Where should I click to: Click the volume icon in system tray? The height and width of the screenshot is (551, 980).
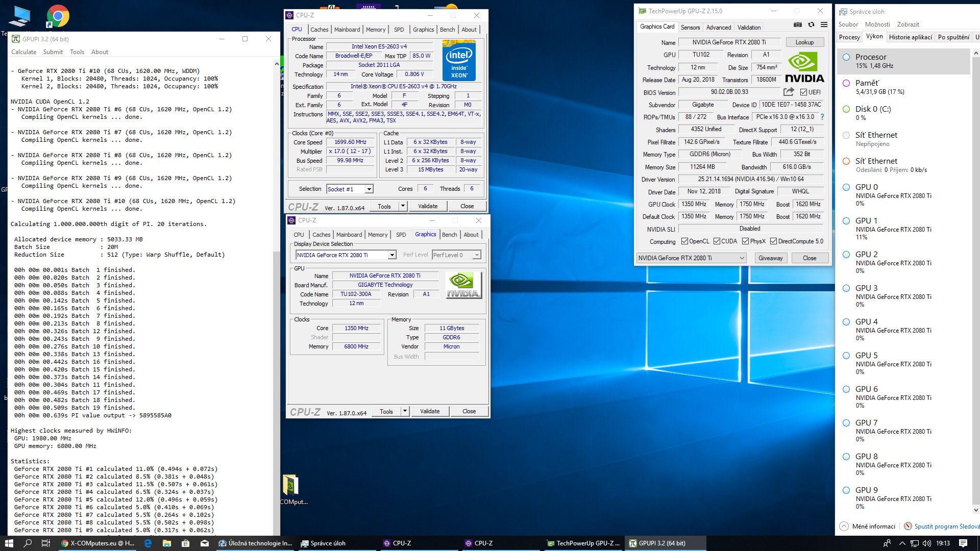coord(926,543)
